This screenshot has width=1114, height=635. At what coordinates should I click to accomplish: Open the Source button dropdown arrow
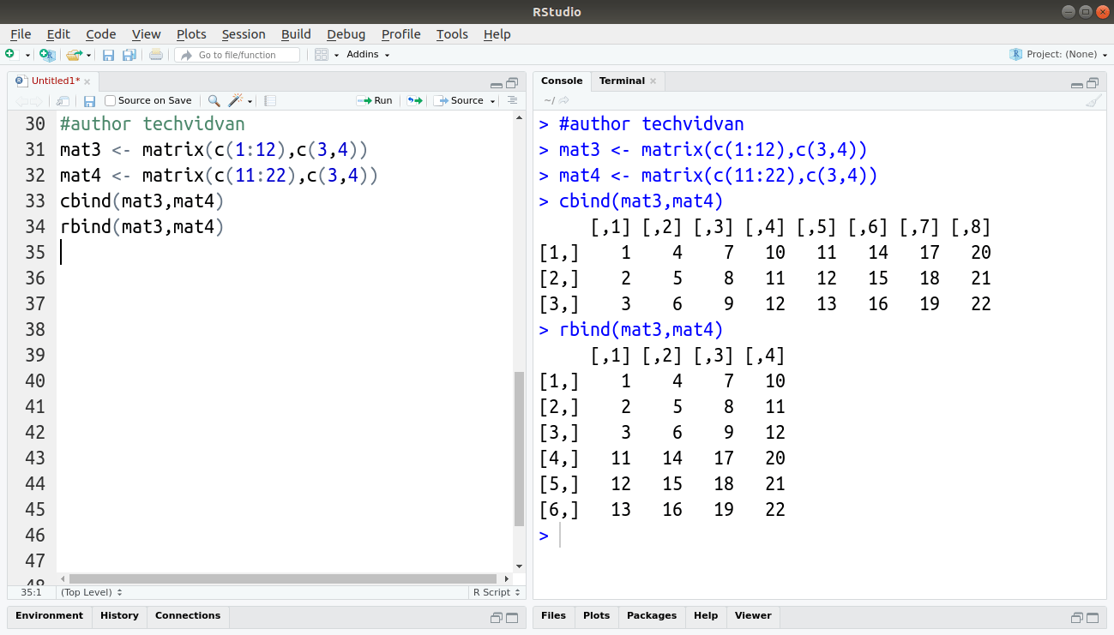pos(492,100)
